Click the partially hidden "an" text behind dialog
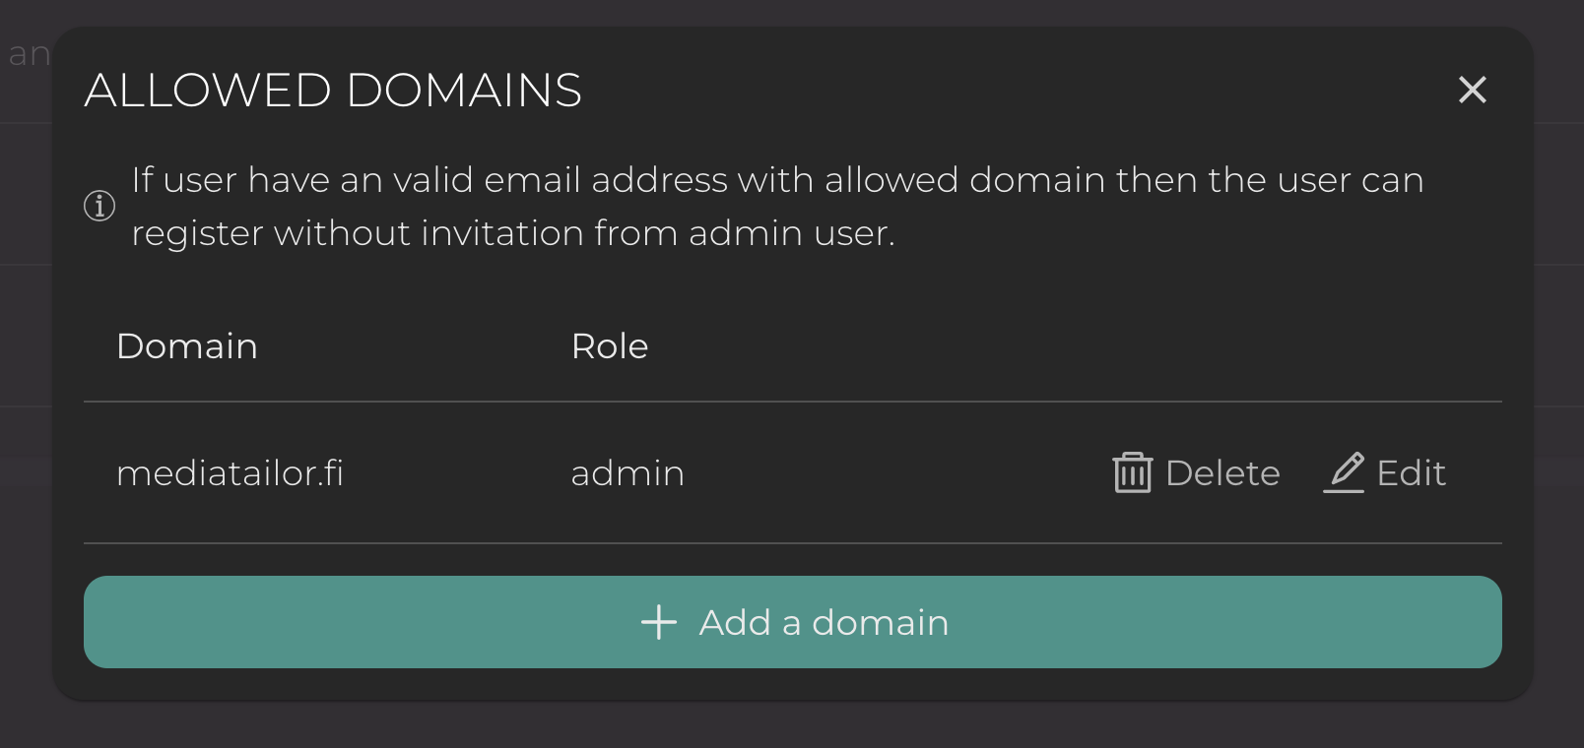Viewport: 1584px width, 748px height. click(29, 54)
